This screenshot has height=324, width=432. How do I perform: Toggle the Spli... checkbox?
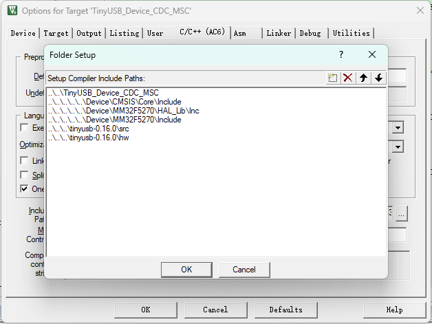24,175
